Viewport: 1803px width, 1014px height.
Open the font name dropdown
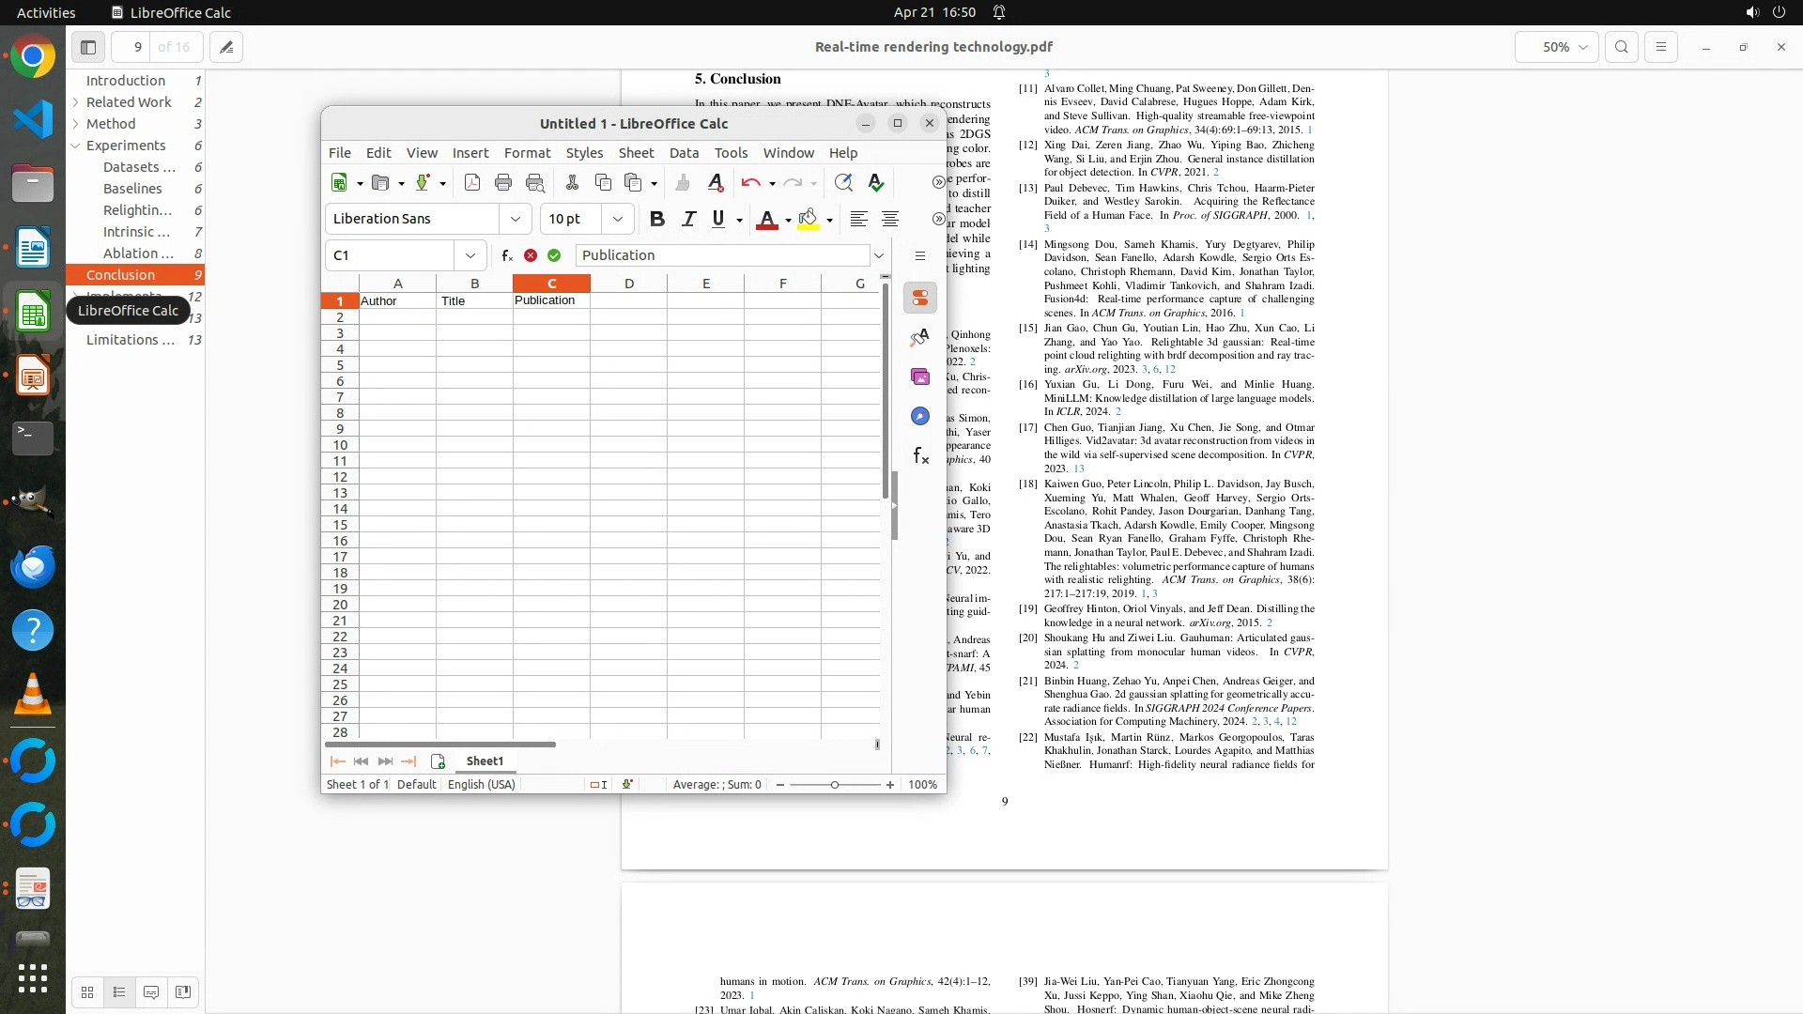coord(515,219)
